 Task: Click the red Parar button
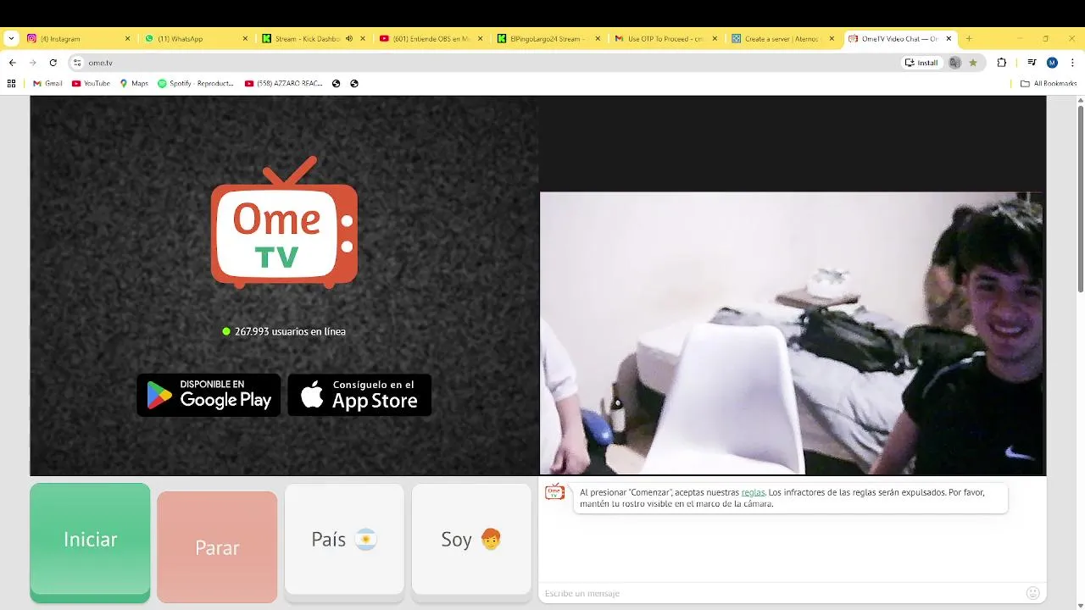217,547
